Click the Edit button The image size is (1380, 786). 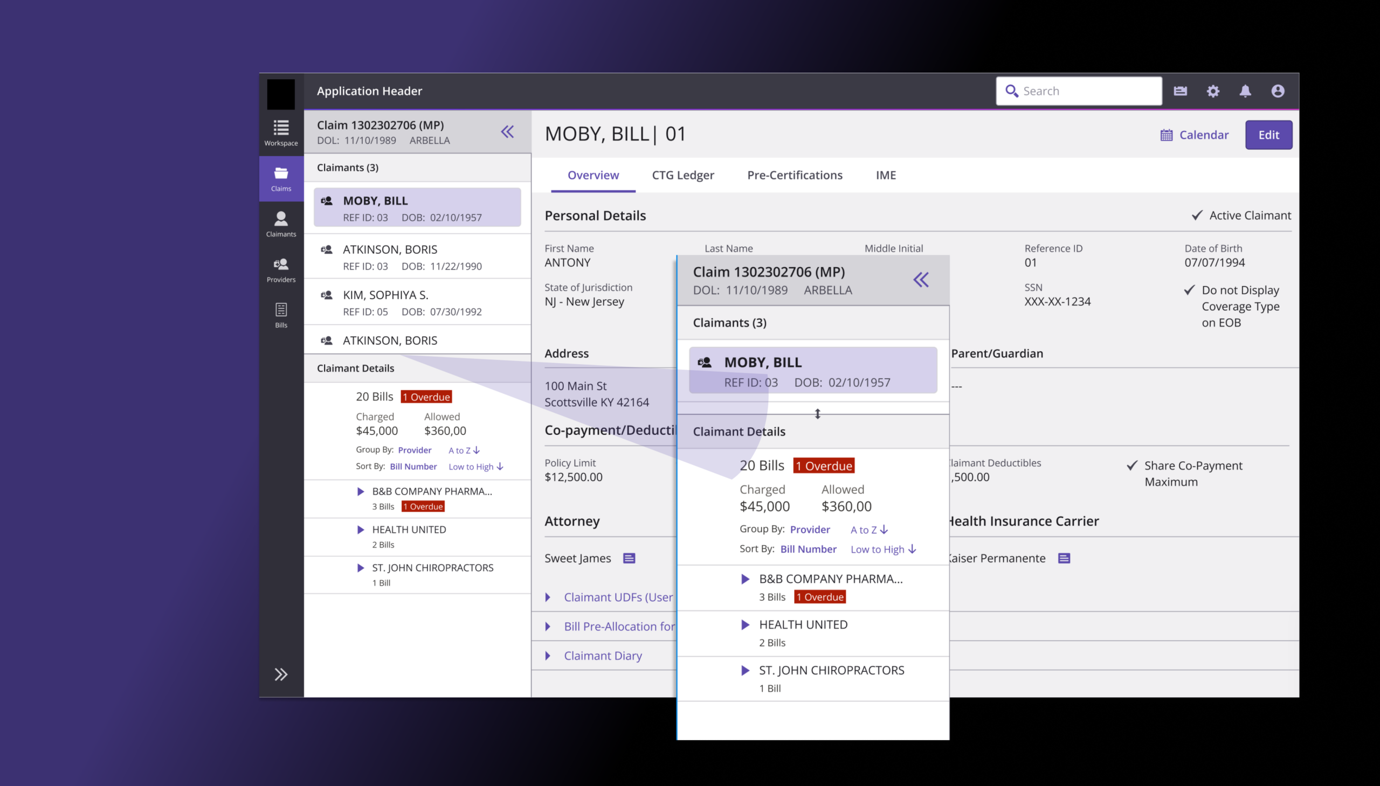pyautogui.click(x=1268, y=135)
